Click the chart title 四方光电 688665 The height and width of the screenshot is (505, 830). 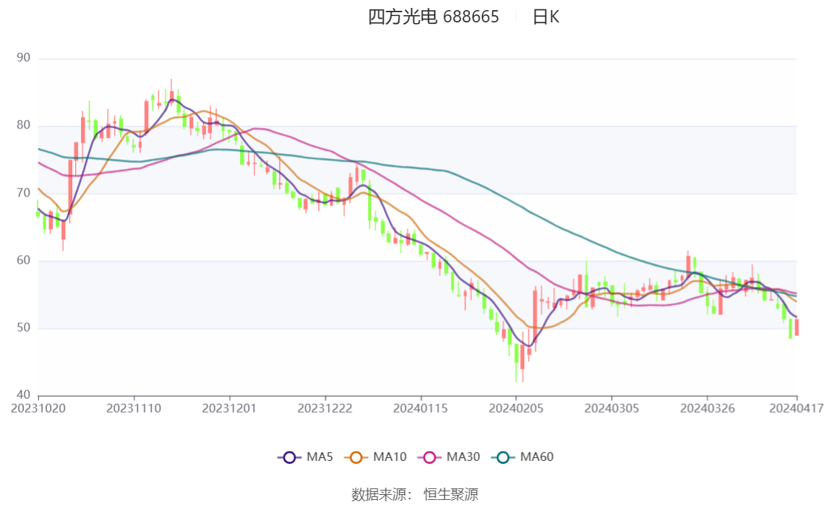(x=434, y=17)
